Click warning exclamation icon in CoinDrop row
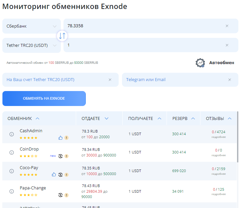The width and height of the screenshot is (248, 208). coord(66,156)
